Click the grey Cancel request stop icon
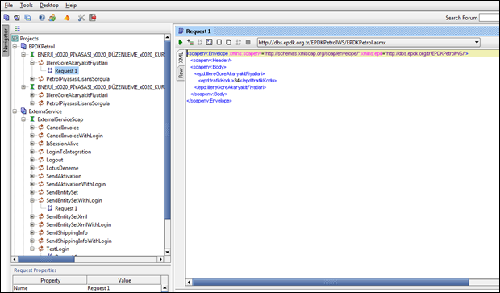 tap(248, 42)
